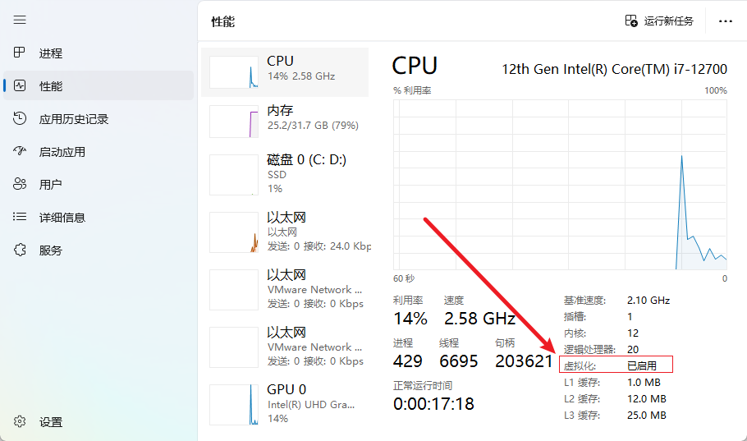
Task: Click the L2 缓存 12.0 MB value
Action: pyautogui.click(x=647, y=398)
